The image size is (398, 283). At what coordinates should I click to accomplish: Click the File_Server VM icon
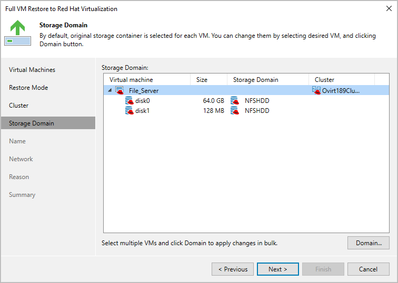tap(120, 90)
